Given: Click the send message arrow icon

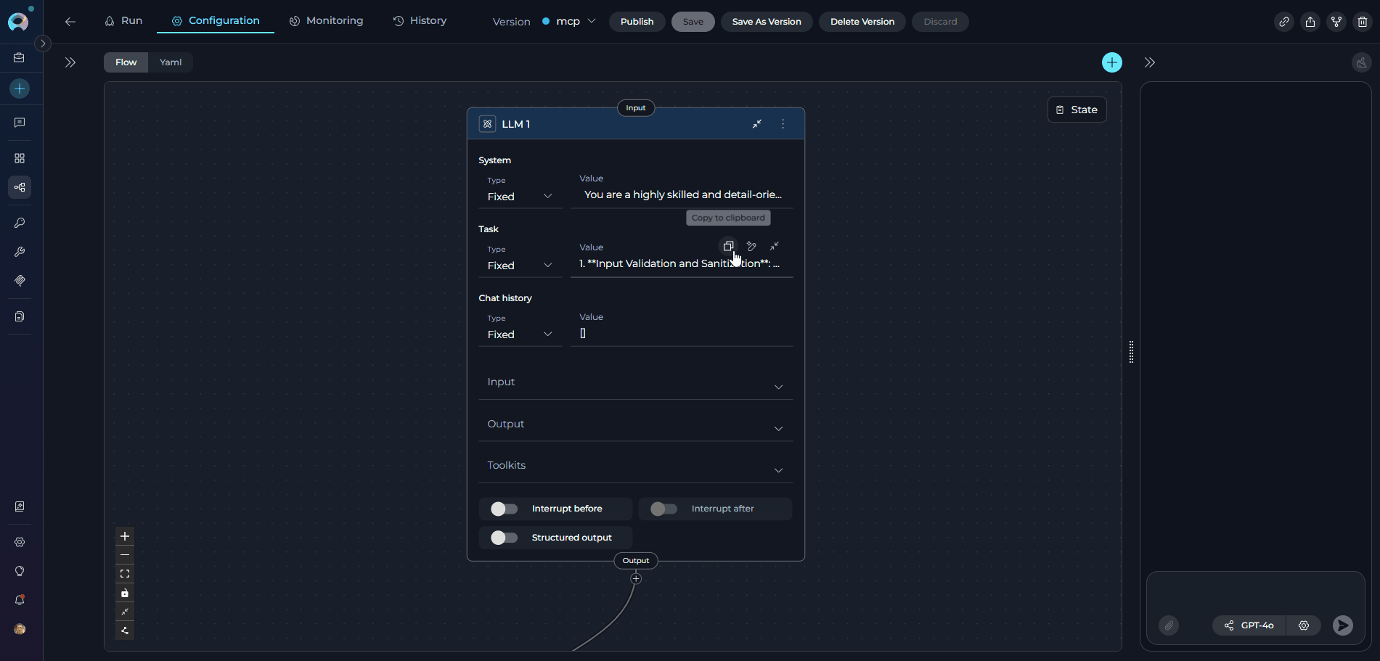Looking at the screenshot, I should click(x=1342, y=625).
